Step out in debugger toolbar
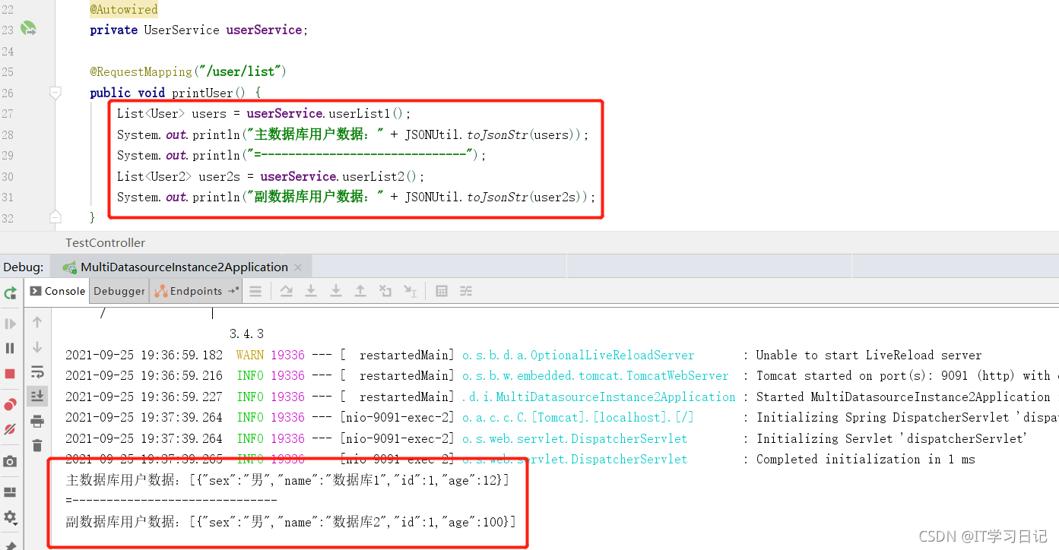The image size is (1059, 550). point(360,291)
